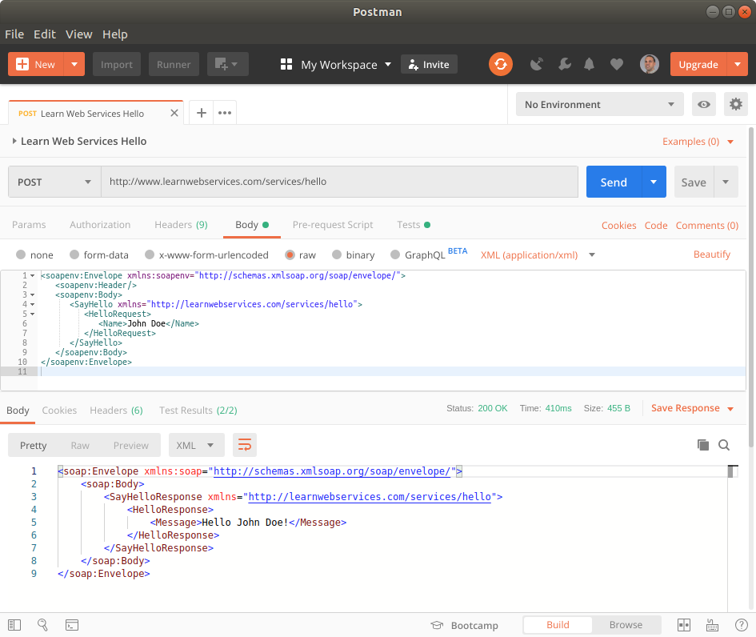
Task: Toggle line wrap in the response
Action: click(245, 445)
